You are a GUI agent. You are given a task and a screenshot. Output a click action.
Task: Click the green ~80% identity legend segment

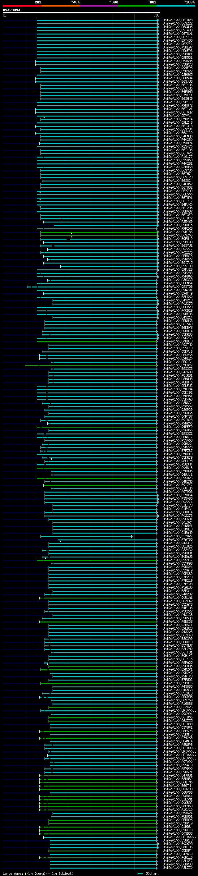(137, 6)
